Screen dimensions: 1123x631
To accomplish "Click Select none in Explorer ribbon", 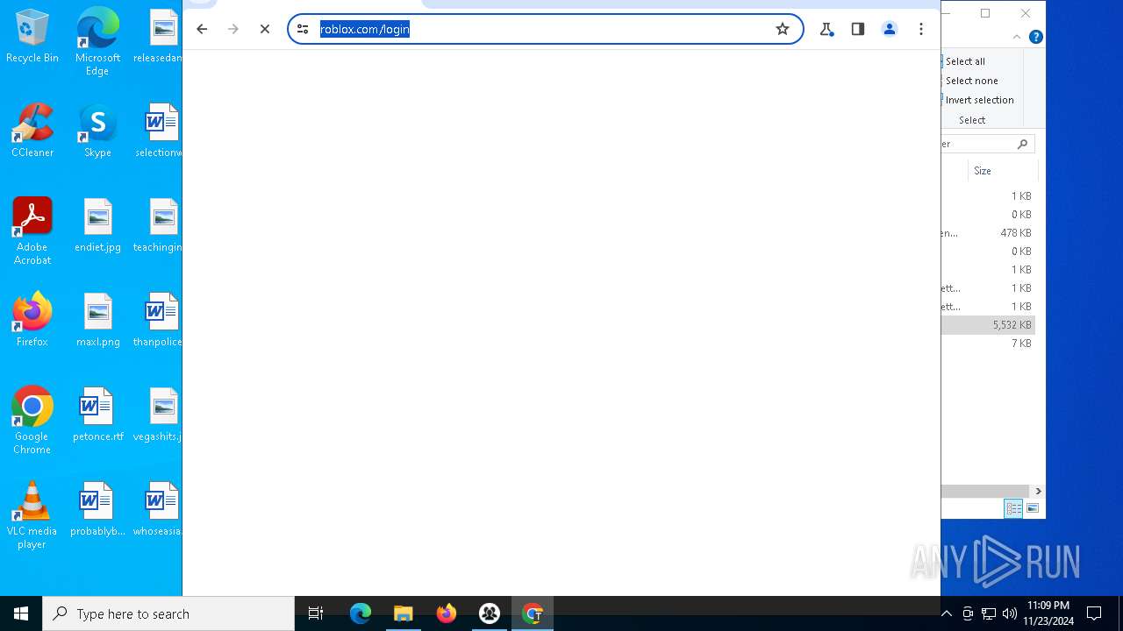I will tap(971, 81).
